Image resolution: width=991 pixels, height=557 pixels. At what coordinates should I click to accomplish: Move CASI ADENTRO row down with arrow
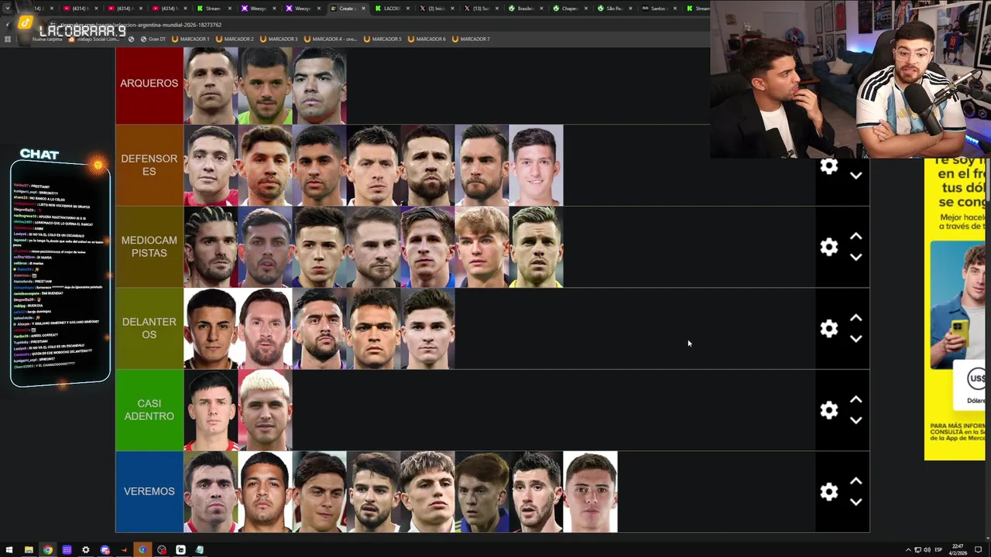(856, 420)
